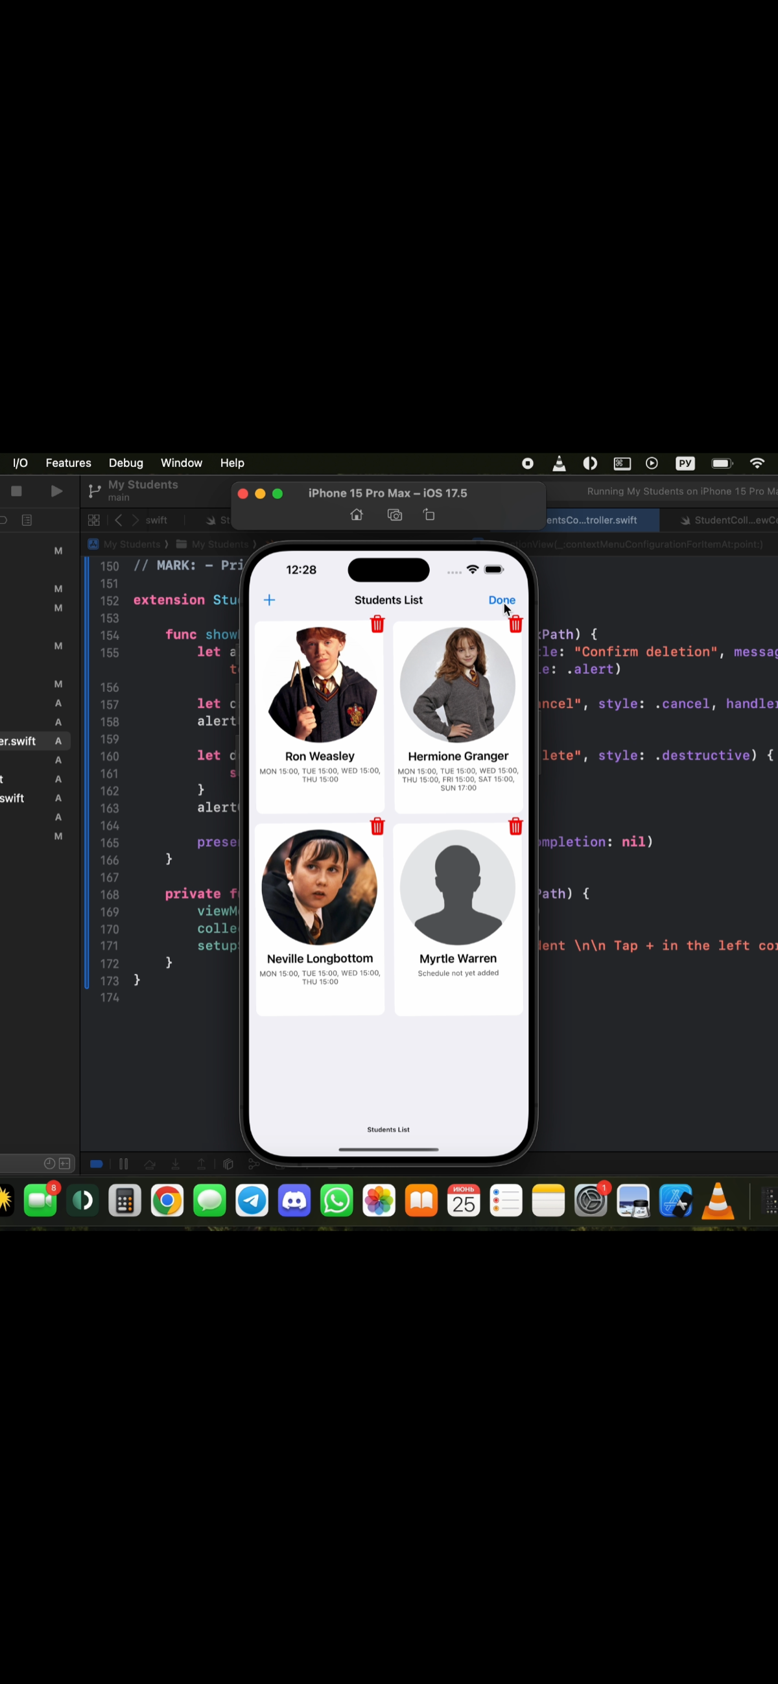
Task: Click the VLC menu bar icon
Action: click(559, 463)
